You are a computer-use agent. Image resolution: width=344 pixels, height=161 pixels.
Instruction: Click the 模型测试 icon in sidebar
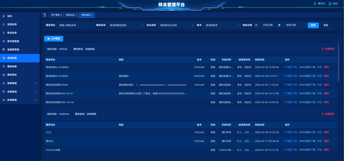pyautogui.click(x=4, y=75)
